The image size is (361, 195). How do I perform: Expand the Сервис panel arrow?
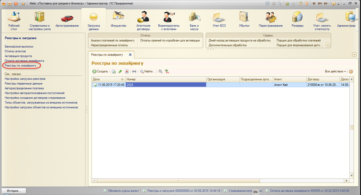click(x=328, y=45)
